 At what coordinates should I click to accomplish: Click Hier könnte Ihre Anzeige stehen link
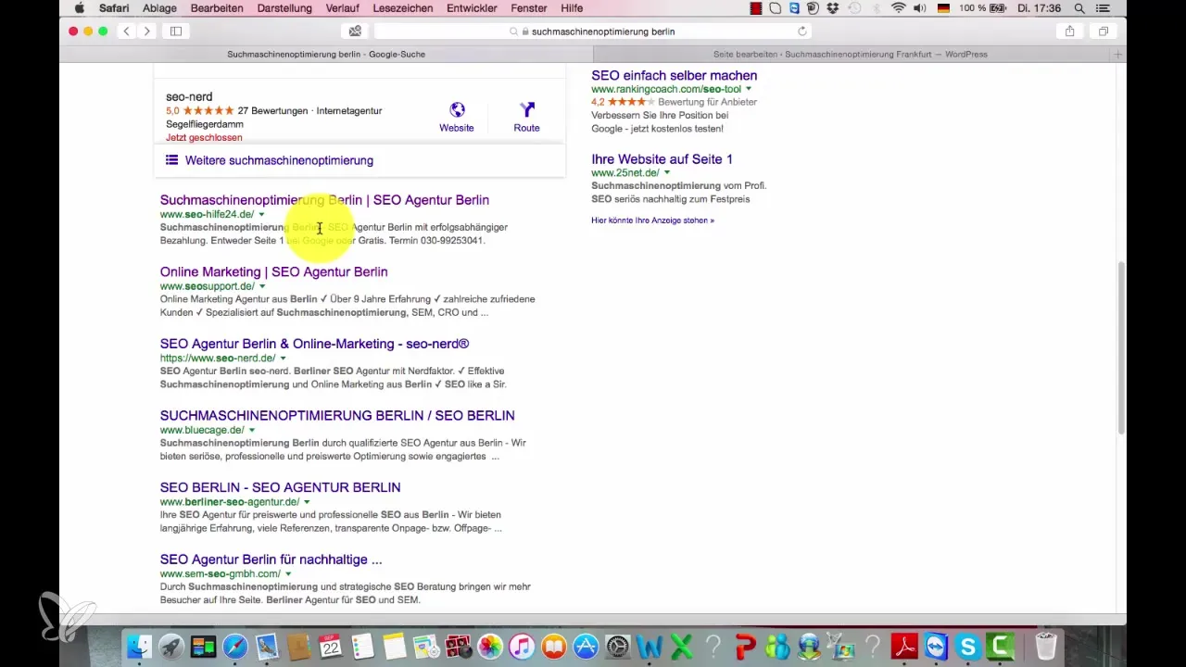652,220
